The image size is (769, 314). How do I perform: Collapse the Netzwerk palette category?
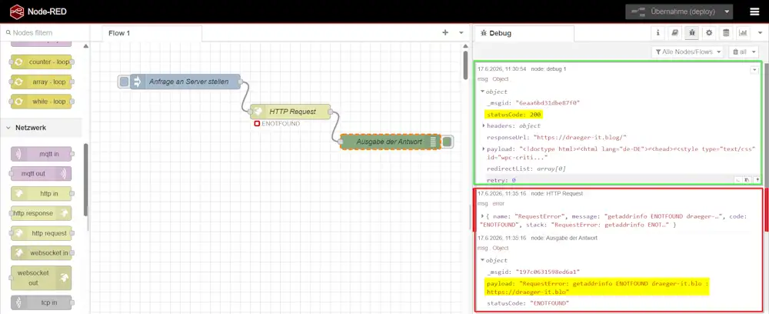pyautogui.click(x=42, y=128)
